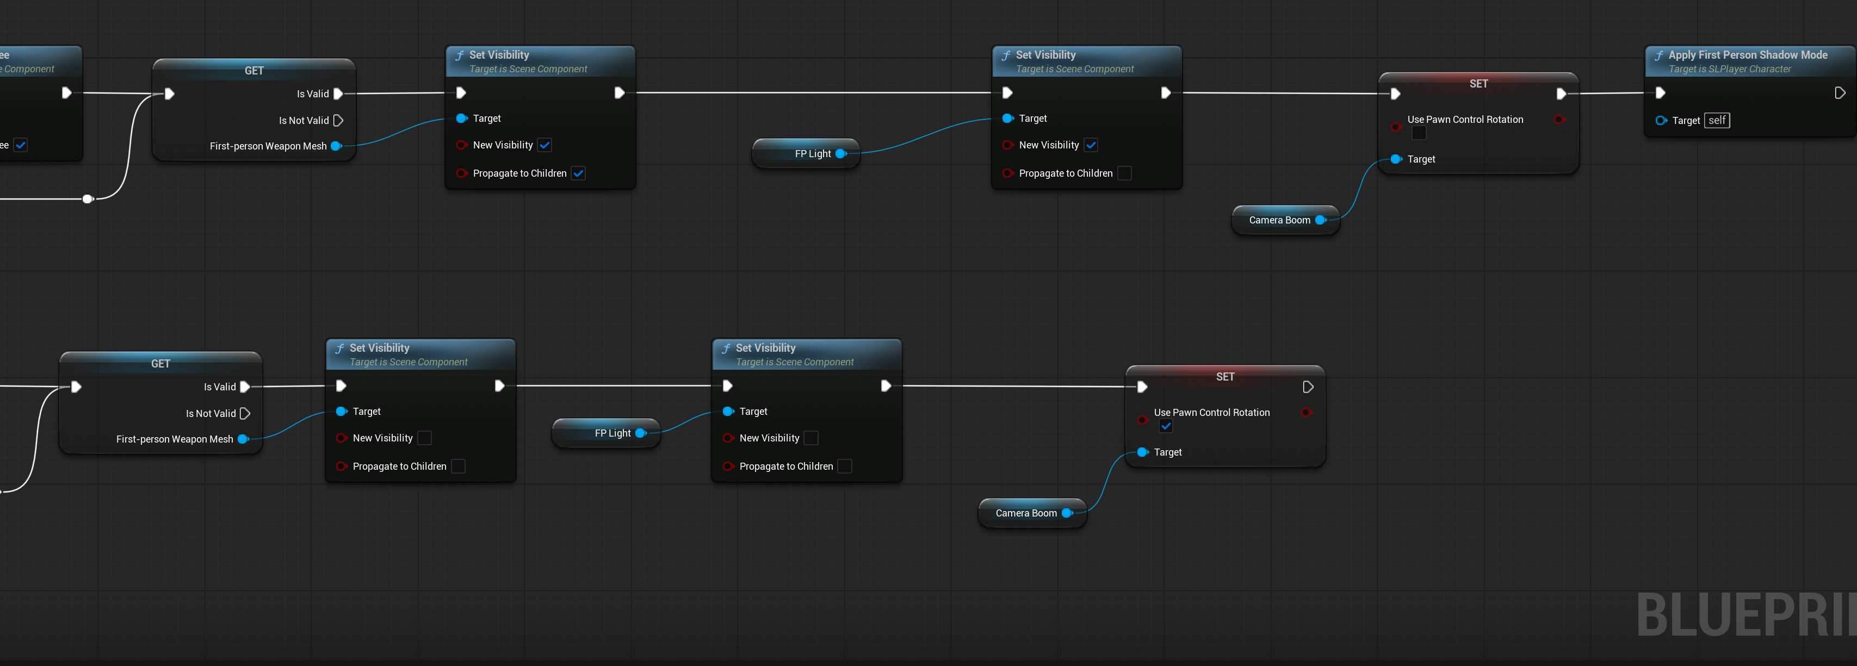
Task: Click exec output pin of lower FP Light Set Visibility
Action: click(x=886, y=387)
